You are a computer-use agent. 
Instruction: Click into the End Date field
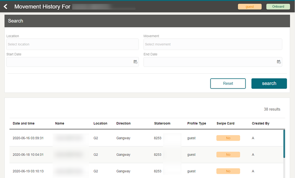(x=213, y=62)
